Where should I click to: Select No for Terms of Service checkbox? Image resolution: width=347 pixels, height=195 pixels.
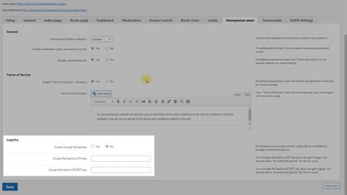pos(107,81)
